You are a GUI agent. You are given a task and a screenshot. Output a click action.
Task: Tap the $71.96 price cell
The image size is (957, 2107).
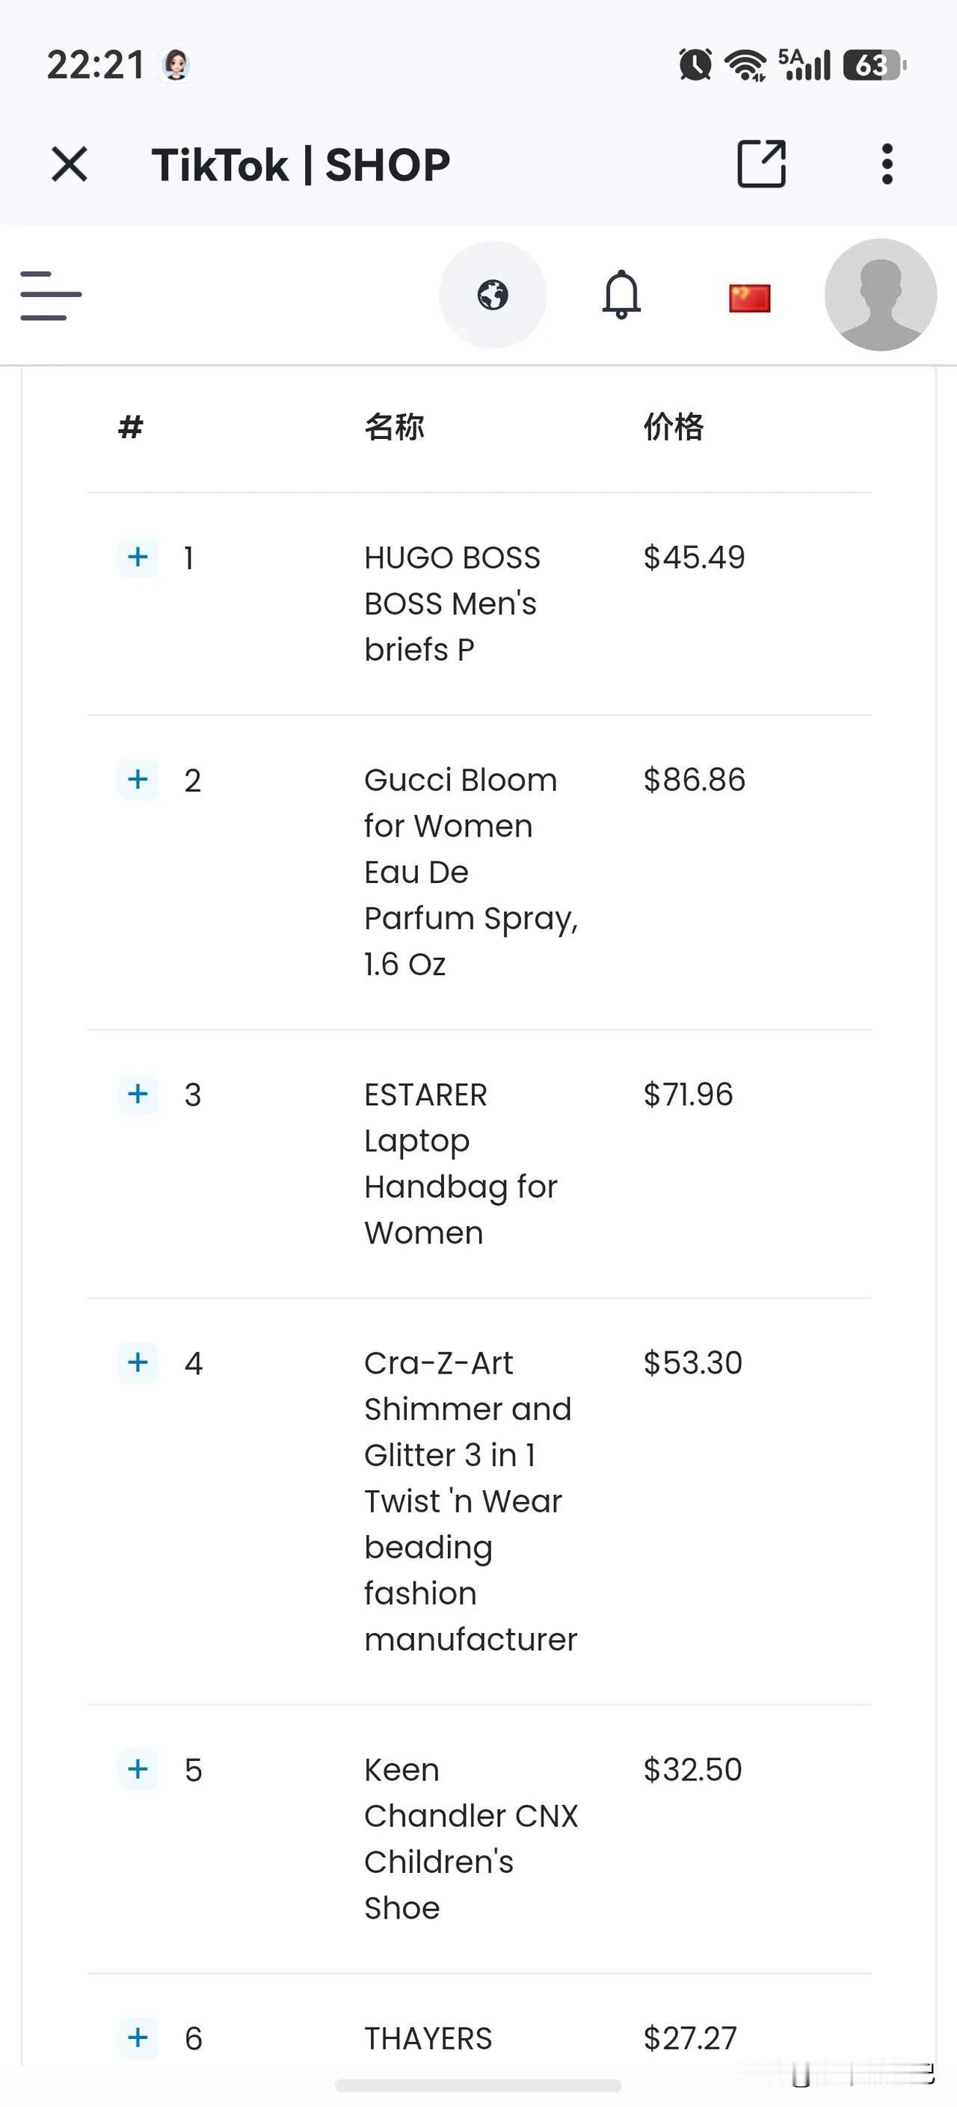tap(688, 1095)
